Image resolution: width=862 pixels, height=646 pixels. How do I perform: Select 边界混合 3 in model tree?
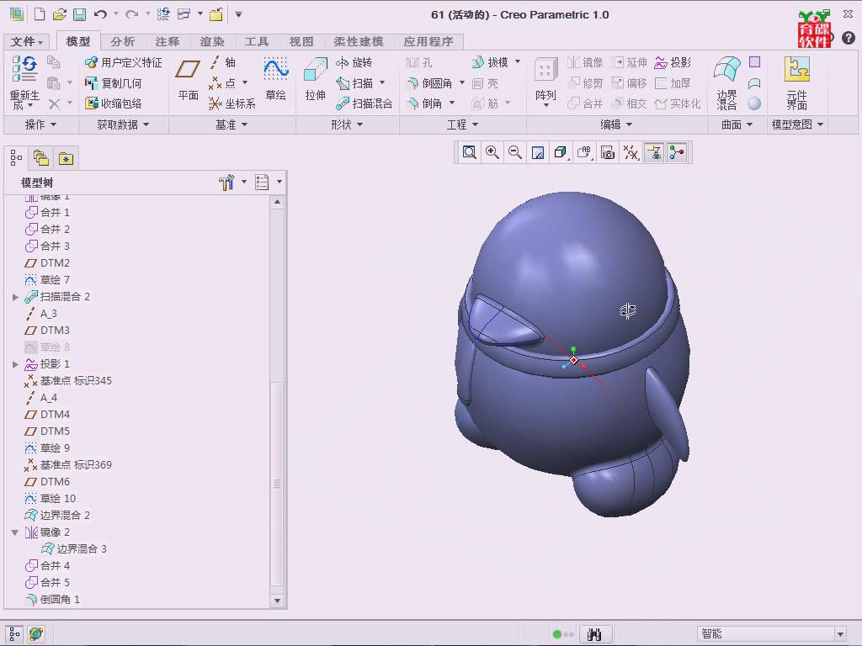tap(74, 548)
